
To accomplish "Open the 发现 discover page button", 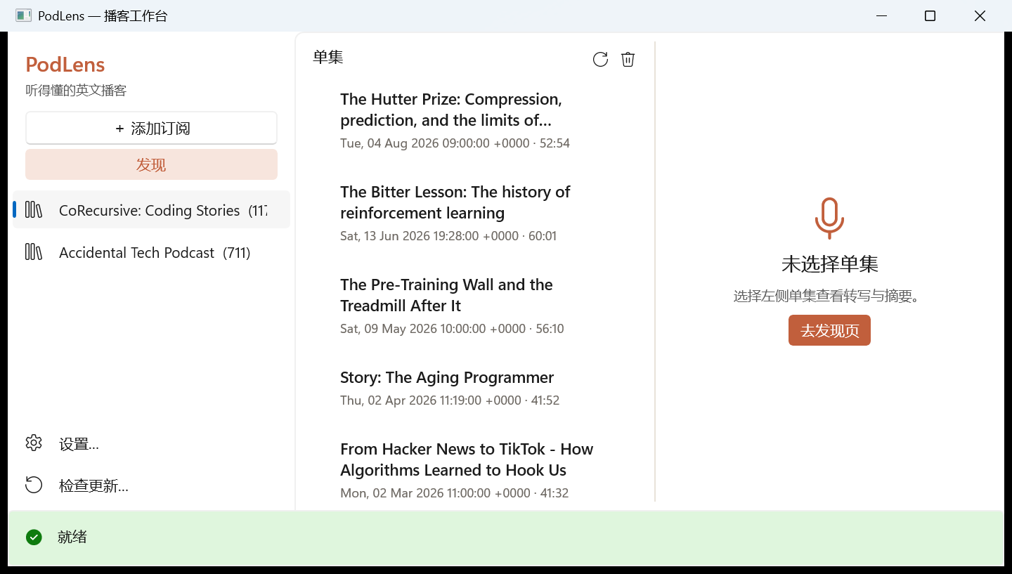I will [x=151, y=165].
